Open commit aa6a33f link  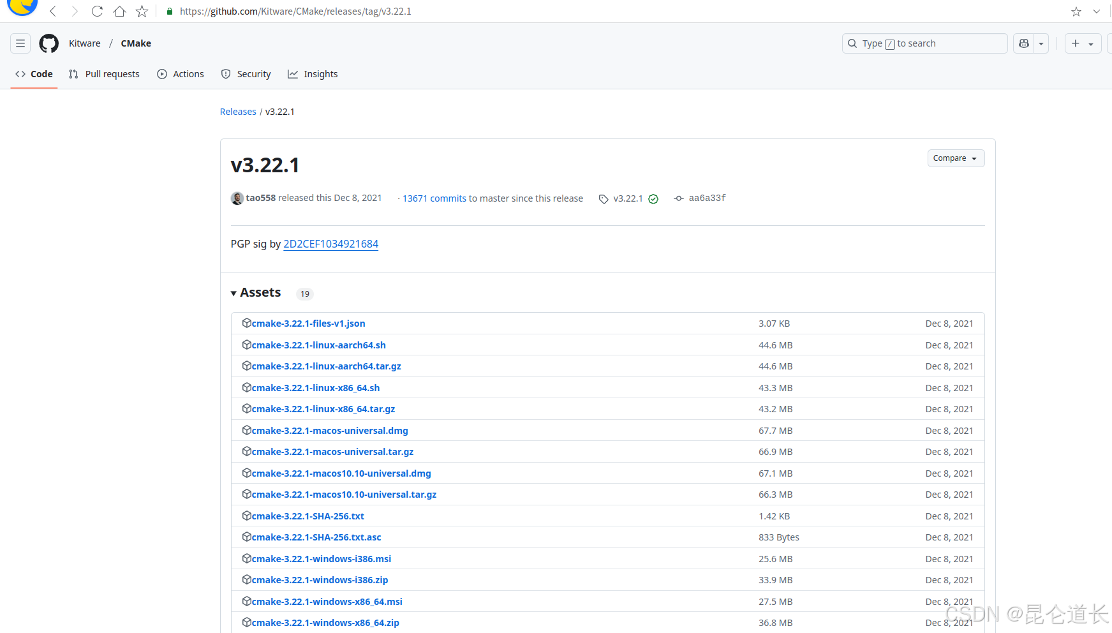tap(708, 198)
